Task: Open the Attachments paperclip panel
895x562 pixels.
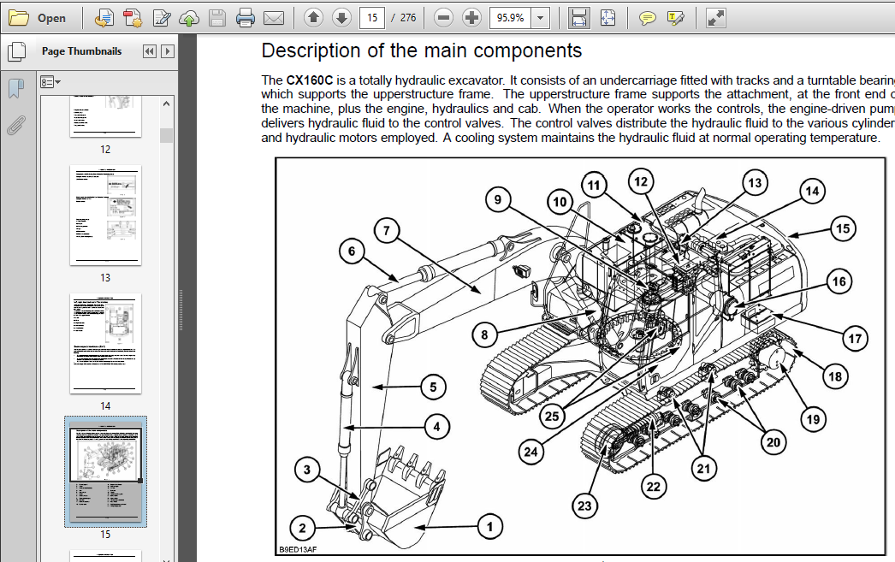Action: pyautogui.click(x=16, y=125)
